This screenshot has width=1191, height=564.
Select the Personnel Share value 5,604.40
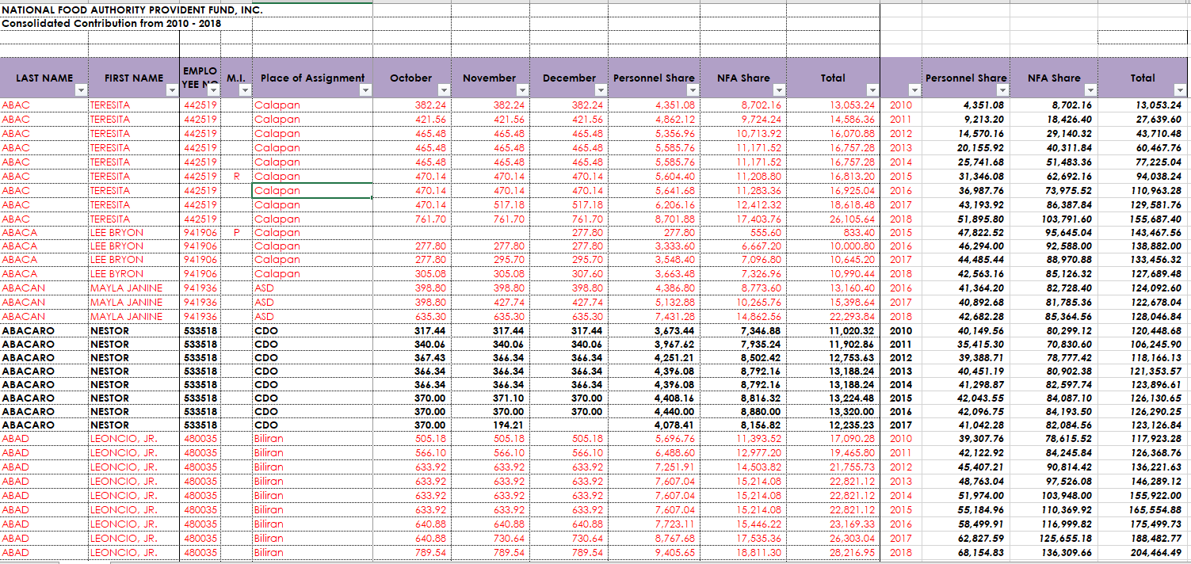pos(674,176)
